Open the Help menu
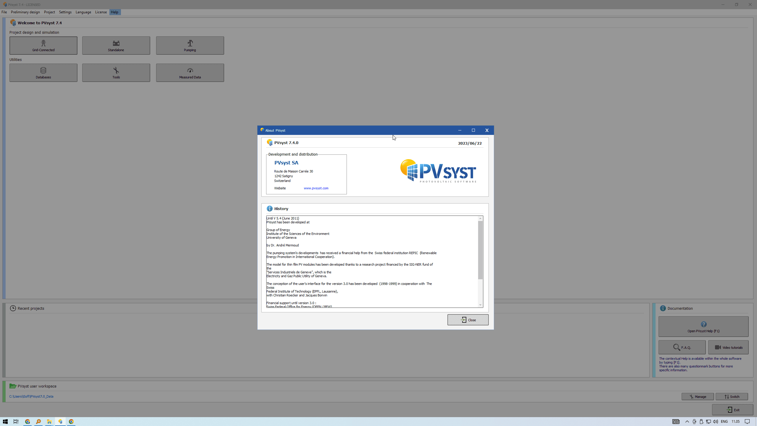This screenshot has height=426, width=757. pyautogui.click(x=114, y=12)
